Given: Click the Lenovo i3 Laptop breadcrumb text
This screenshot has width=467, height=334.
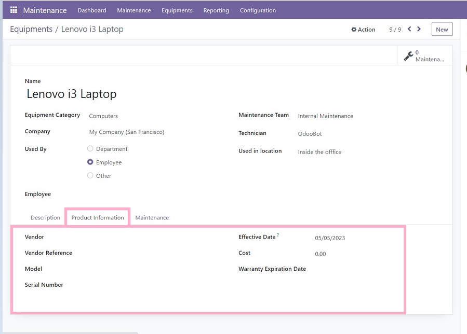Looking at the screenshot, I should pyautogui.click(x=92, y=29).
